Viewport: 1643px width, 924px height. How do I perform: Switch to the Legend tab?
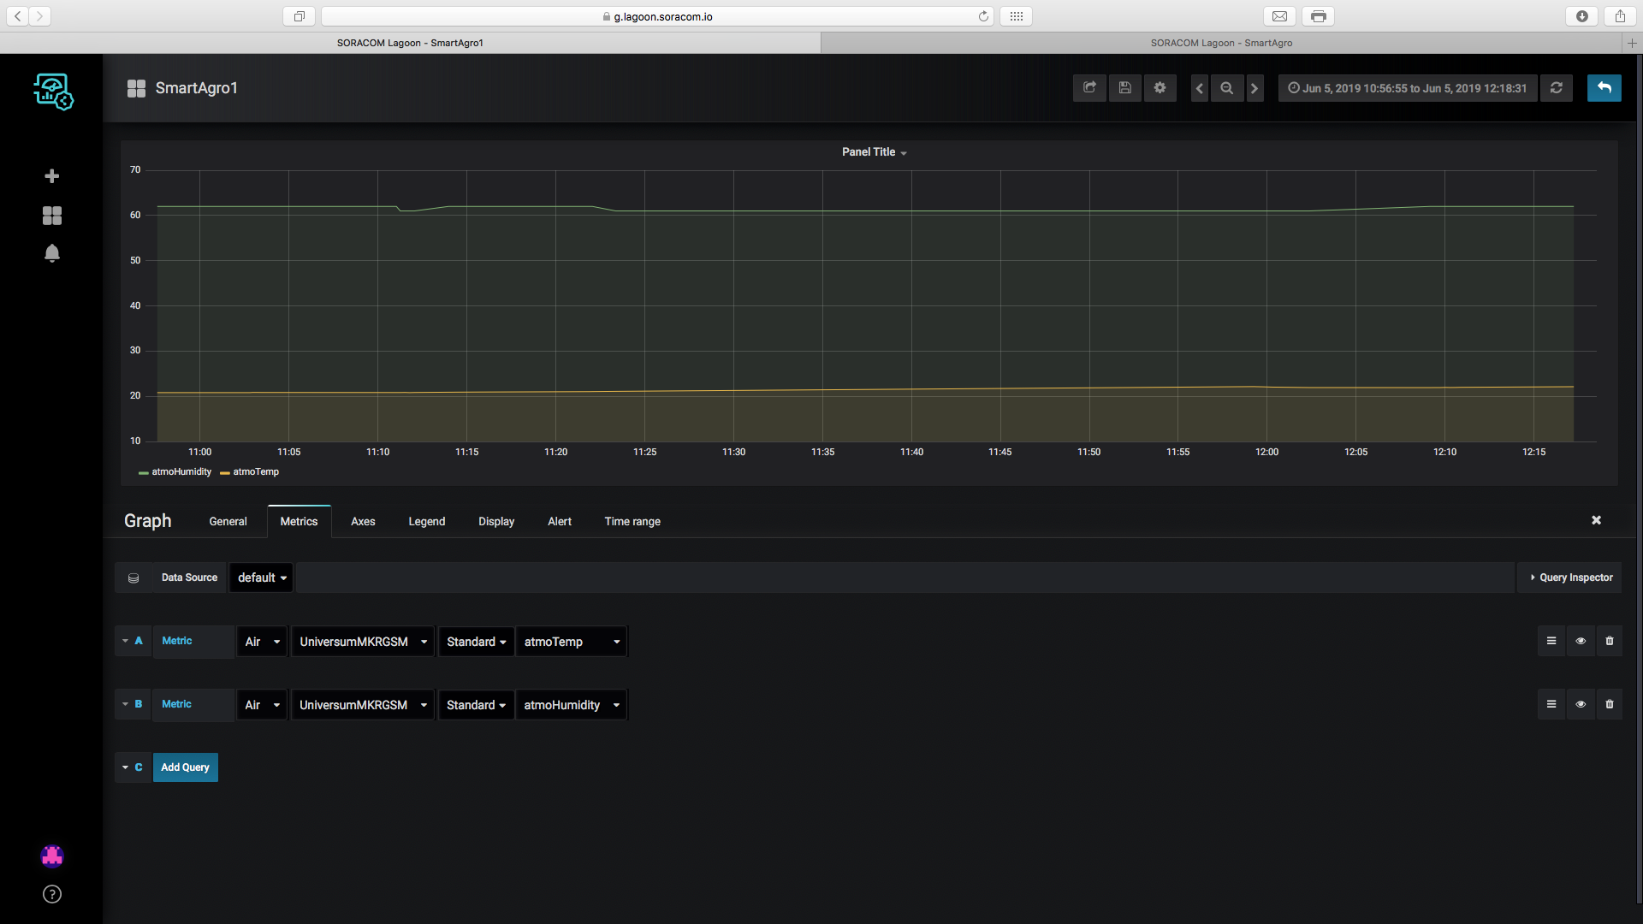(426, 522)
